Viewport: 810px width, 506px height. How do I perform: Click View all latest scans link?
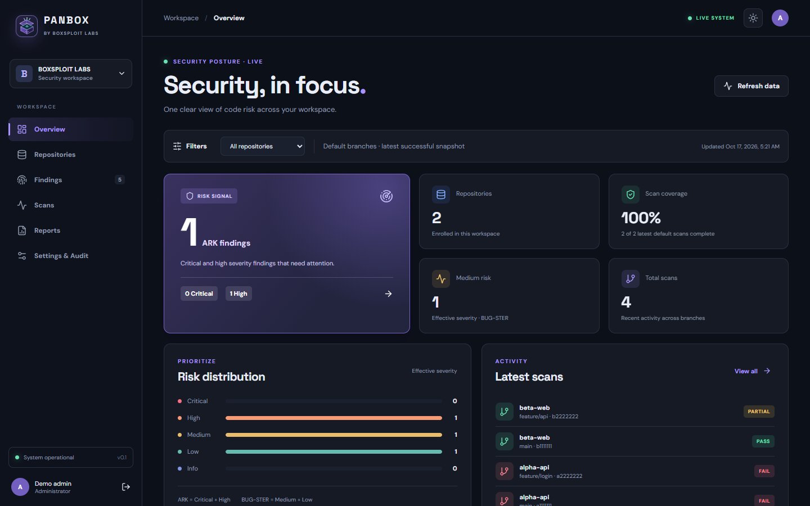[753, 371]
